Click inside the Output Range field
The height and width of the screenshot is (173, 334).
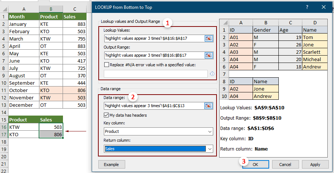(154, 55)
